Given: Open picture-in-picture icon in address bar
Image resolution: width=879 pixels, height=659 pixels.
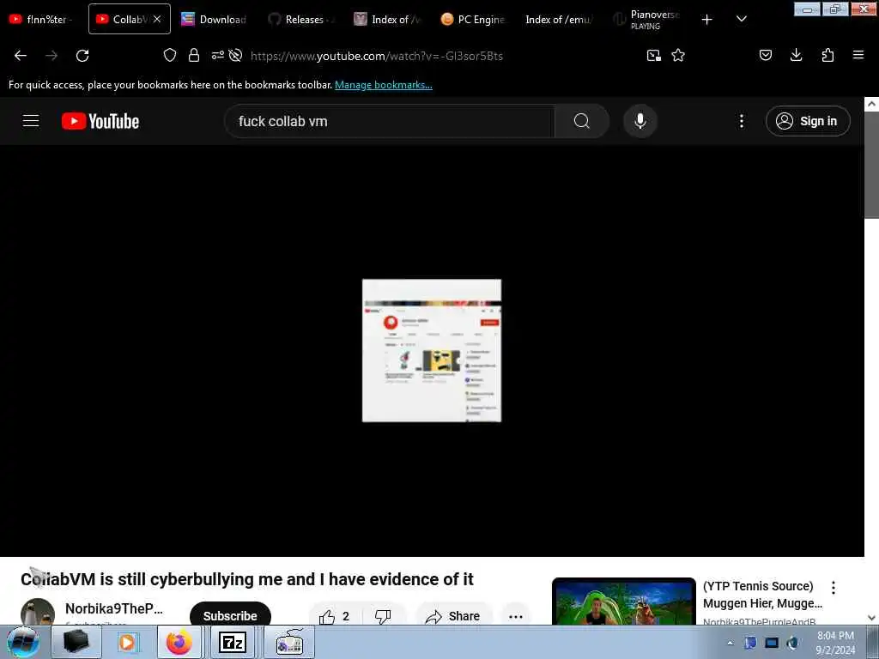Looking at the screenshot, I should [x=653, y=55].
